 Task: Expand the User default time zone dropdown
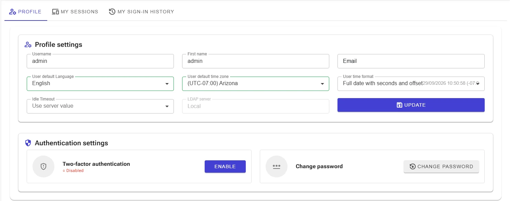[256, 84]
